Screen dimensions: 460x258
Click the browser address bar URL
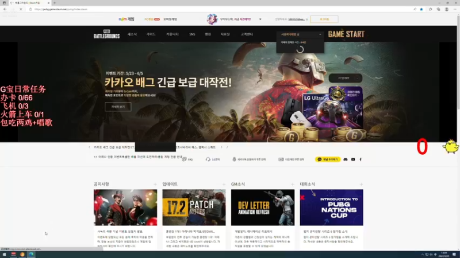[61, 9]
